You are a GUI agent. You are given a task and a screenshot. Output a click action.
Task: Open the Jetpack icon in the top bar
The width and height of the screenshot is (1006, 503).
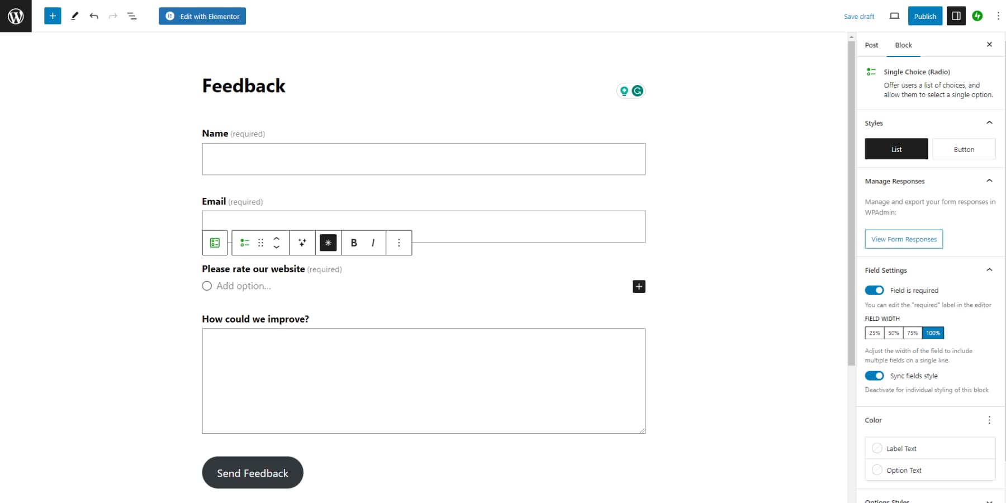[x=977, y=16]
